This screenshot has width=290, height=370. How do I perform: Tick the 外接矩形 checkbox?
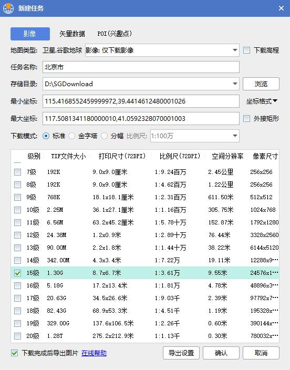pyautogui.click(x=246, y=118)
